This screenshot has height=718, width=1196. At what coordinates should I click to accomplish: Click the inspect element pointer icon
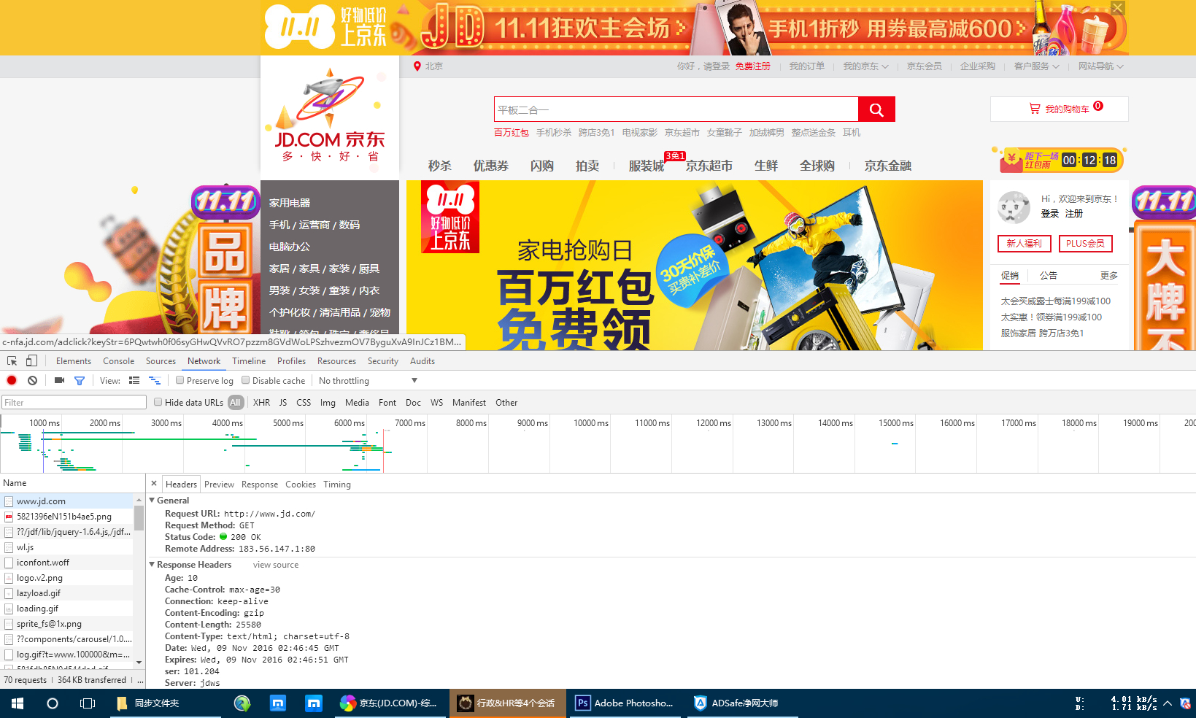[12, 360]
